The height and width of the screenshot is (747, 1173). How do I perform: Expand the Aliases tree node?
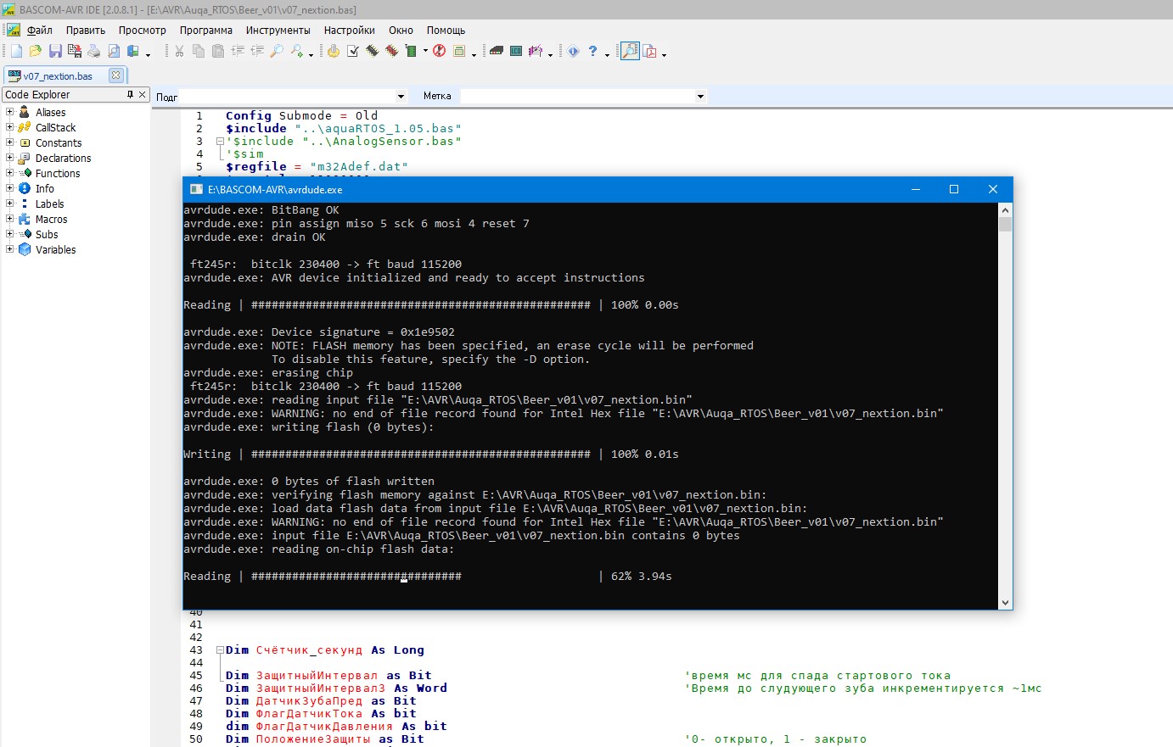coord(9,112)
